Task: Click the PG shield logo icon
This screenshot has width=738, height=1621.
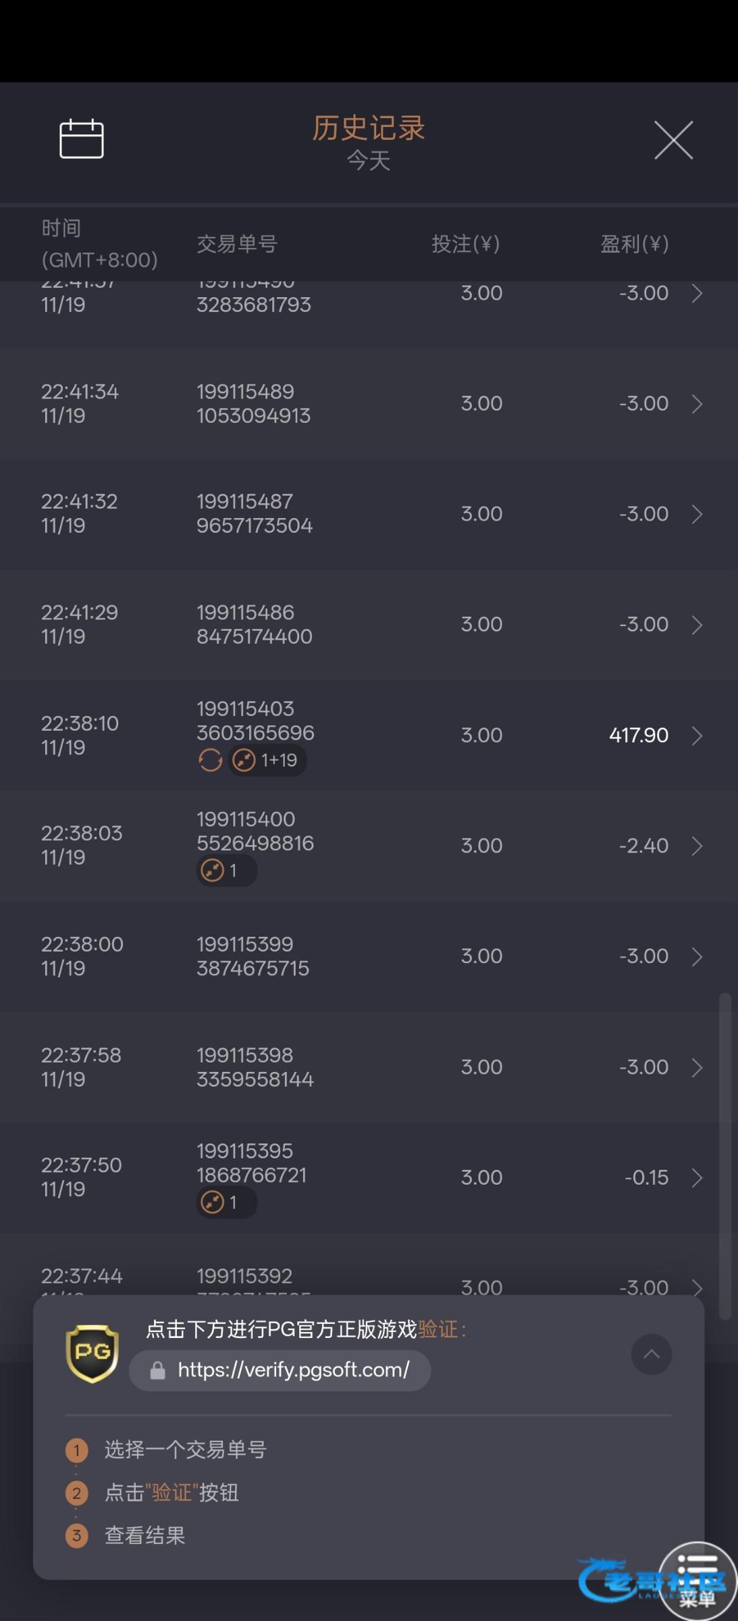Action: 93,1354
